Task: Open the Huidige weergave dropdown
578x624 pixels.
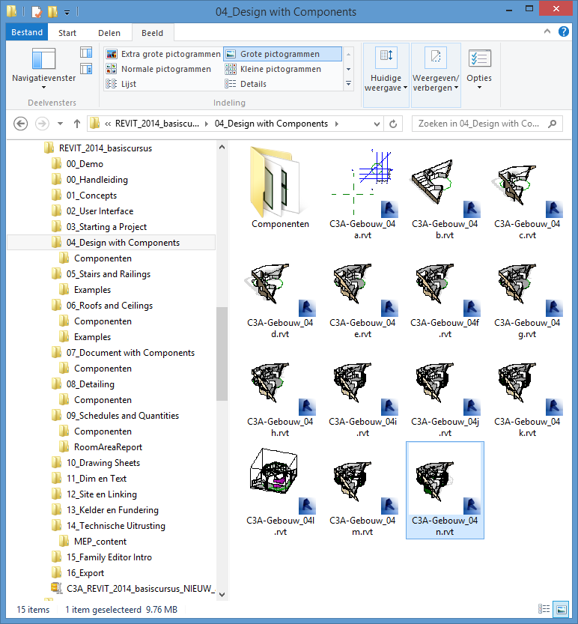Action: tap(386, 75)
